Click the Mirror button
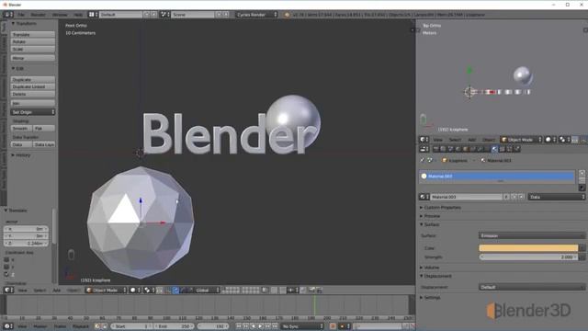This screenshot has width=588, height=331. tap(33, 58)
